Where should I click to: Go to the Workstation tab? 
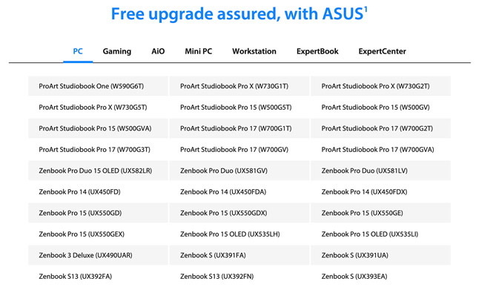pos(254,51)
